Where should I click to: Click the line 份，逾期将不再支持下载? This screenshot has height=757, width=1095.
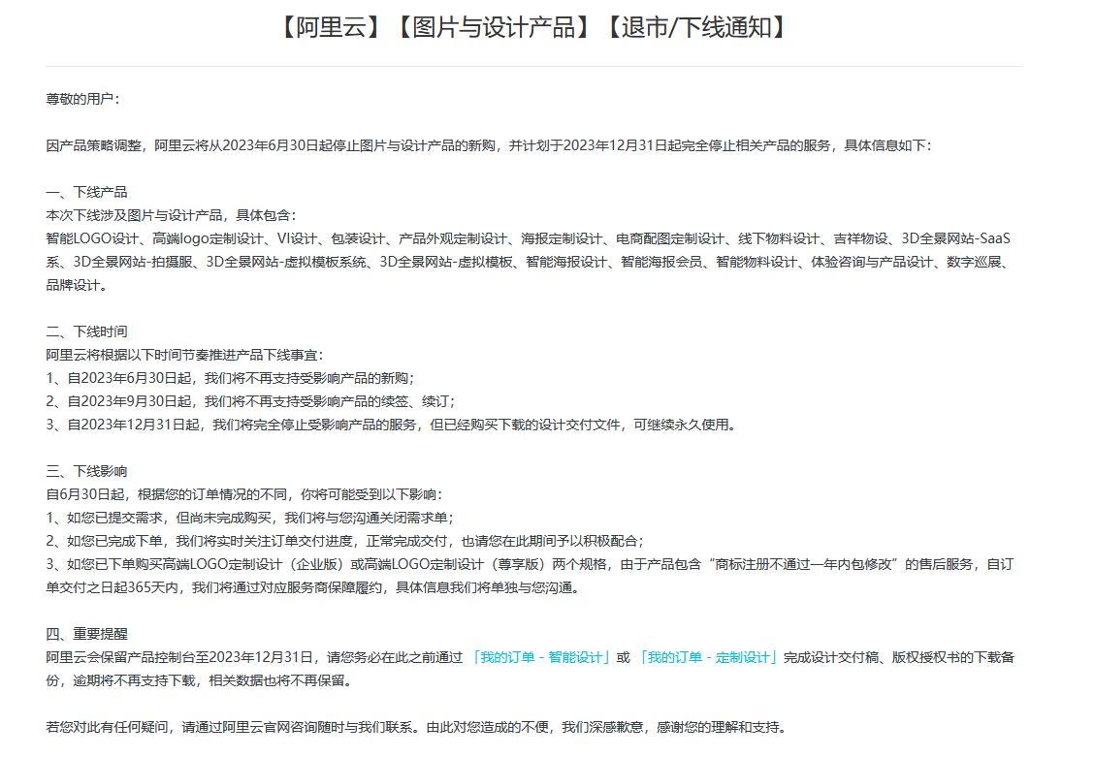click(200, 680)
